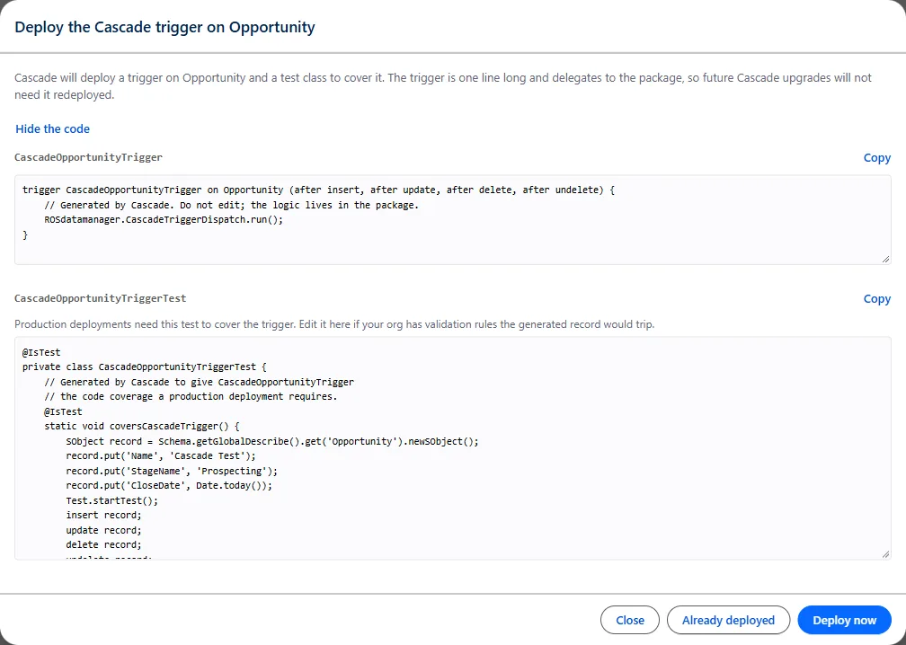Click the 'Production deployments need this test' hint
The image size is (906, 645).
[x=334, y=324]
